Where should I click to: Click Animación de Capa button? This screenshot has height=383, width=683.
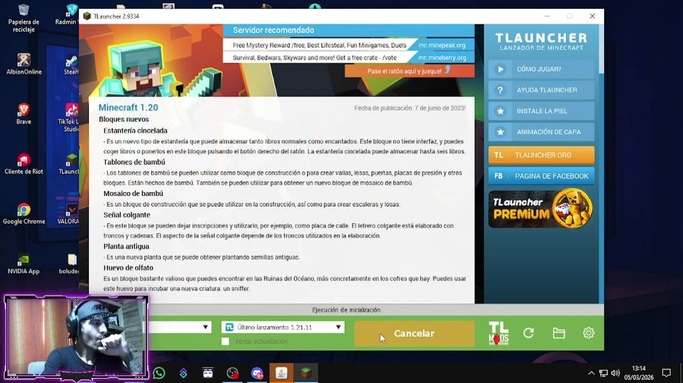pyautogui.click(x=542, y=132)
